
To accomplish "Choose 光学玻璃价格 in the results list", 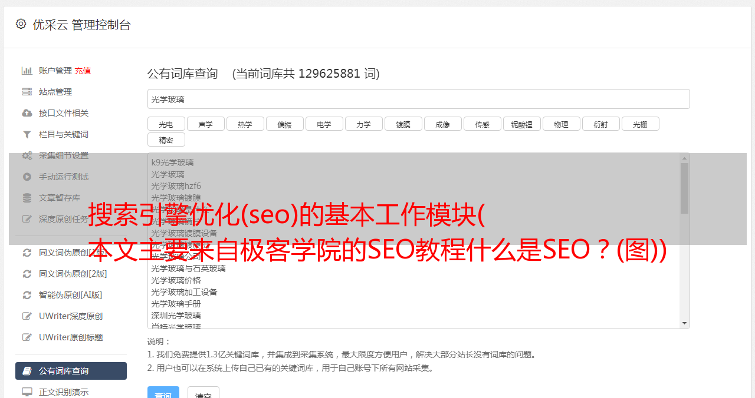I will (x=176, y=280).
